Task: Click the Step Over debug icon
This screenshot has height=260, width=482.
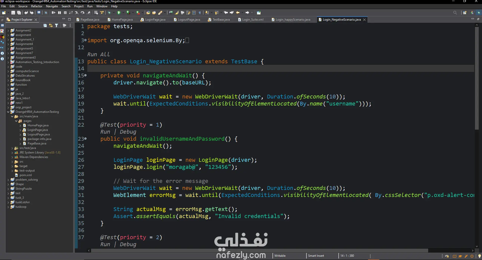Action: coord(83,13)
